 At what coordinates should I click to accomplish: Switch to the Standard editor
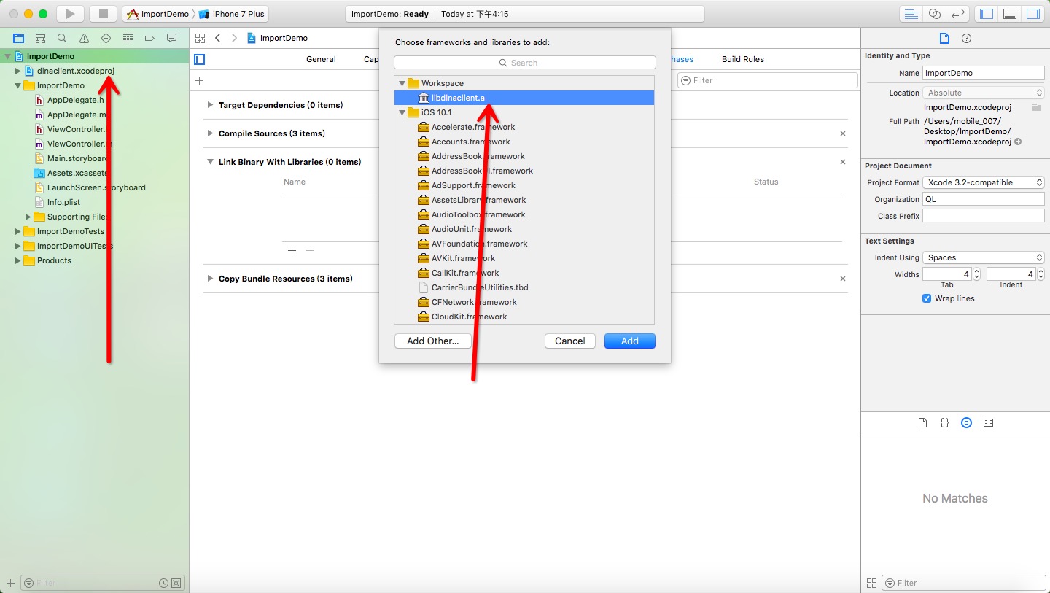pos(911,14)
